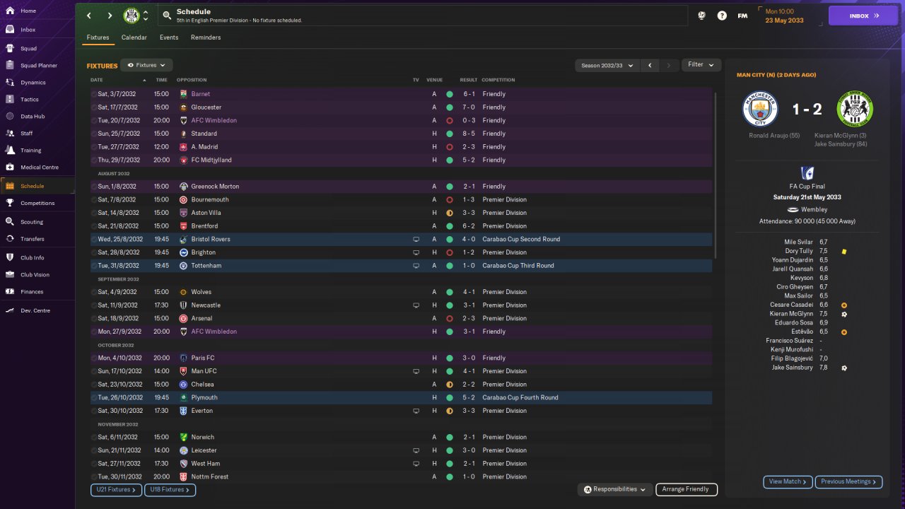Open the Inbox icon in the left sidebar
905x509 pixels.
coord(10,30)
